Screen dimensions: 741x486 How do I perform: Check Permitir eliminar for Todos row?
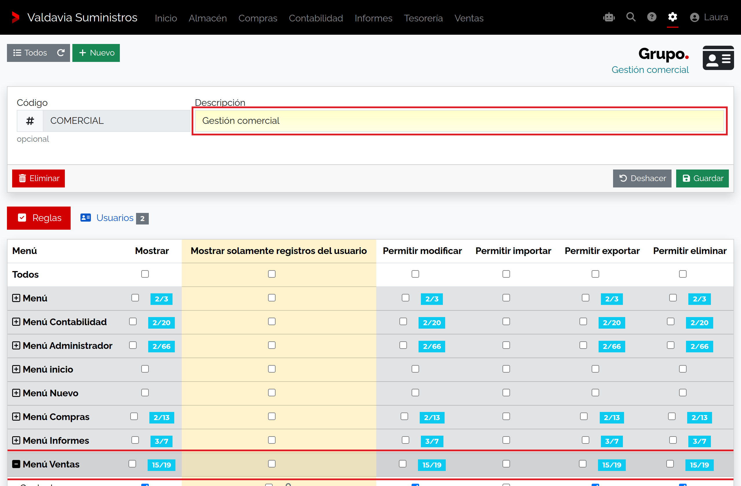pos(683,274)
